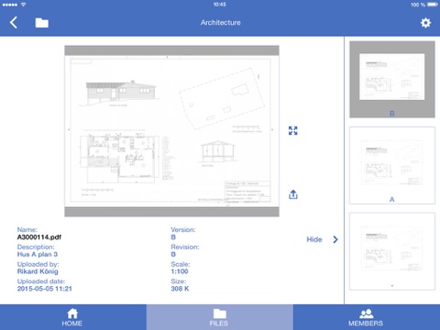Screen dimensions: 440x330
Task: Go to the HOME tab
Action: click(x=72, y=317)
